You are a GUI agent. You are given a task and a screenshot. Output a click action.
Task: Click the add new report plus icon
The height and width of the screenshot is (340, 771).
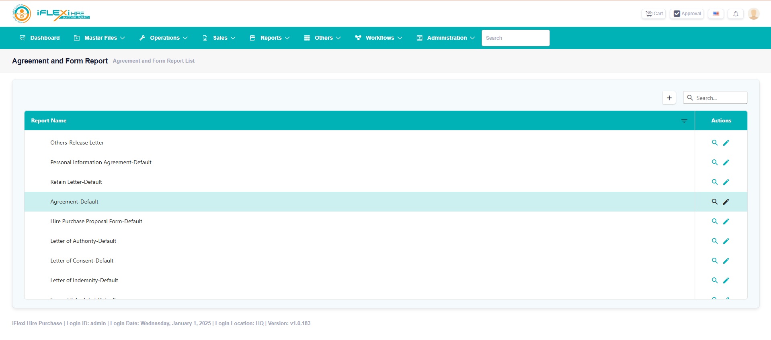pyautogui.click(x=669, y=98)
